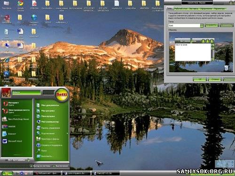Open Adobe Photoshop desktop shortcut
235x176 pixels.
(x=7, y=77)
